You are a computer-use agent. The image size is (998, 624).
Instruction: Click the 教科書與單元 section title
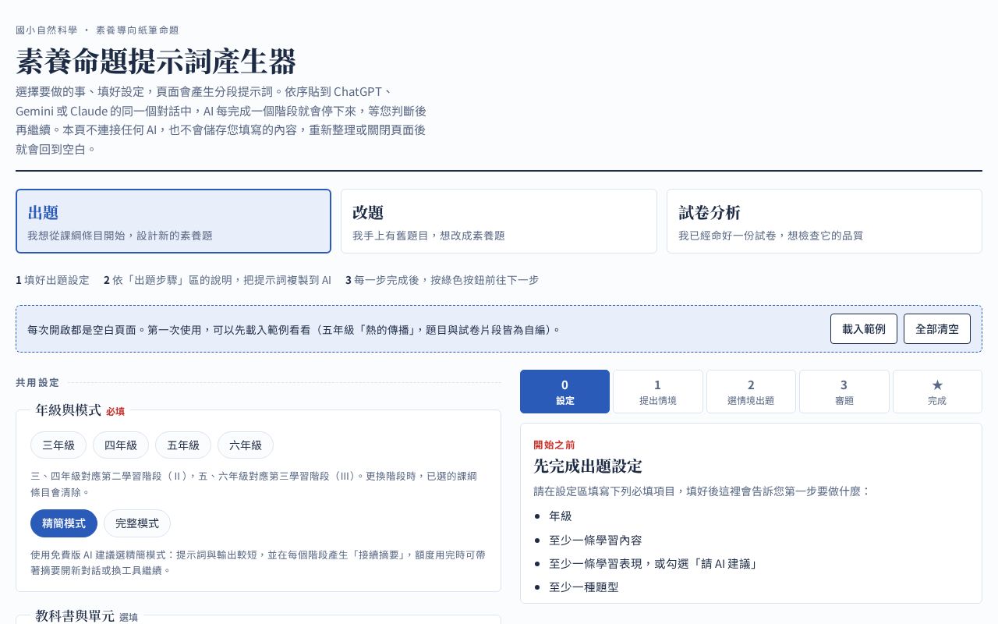(75, 615)
